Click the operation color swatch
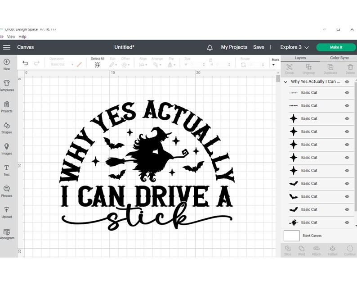Image resolution: width=357 pixels, height=286 pixels. (79, 64)
